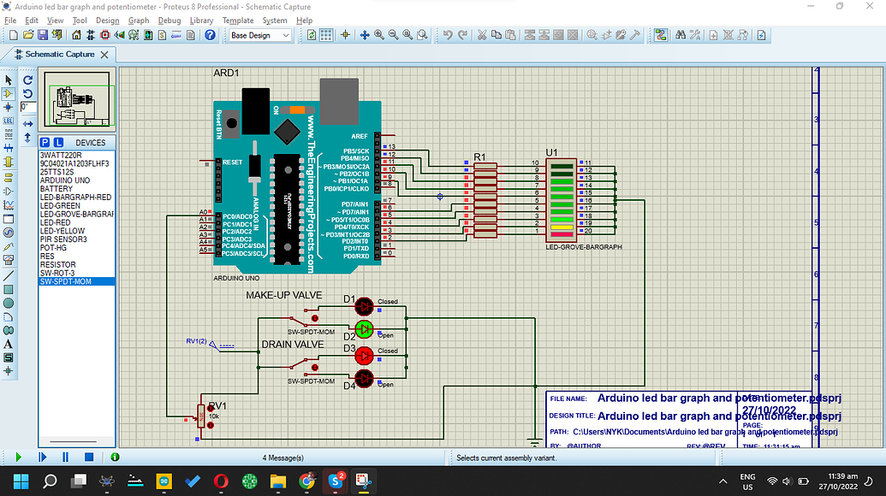The image size is (886, 496).
Task: Flip the part horizontally with the X-mirror arrow
Action: [27, 124]
